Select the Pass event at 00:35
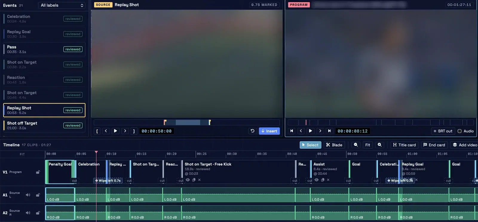 pos(44,49)
